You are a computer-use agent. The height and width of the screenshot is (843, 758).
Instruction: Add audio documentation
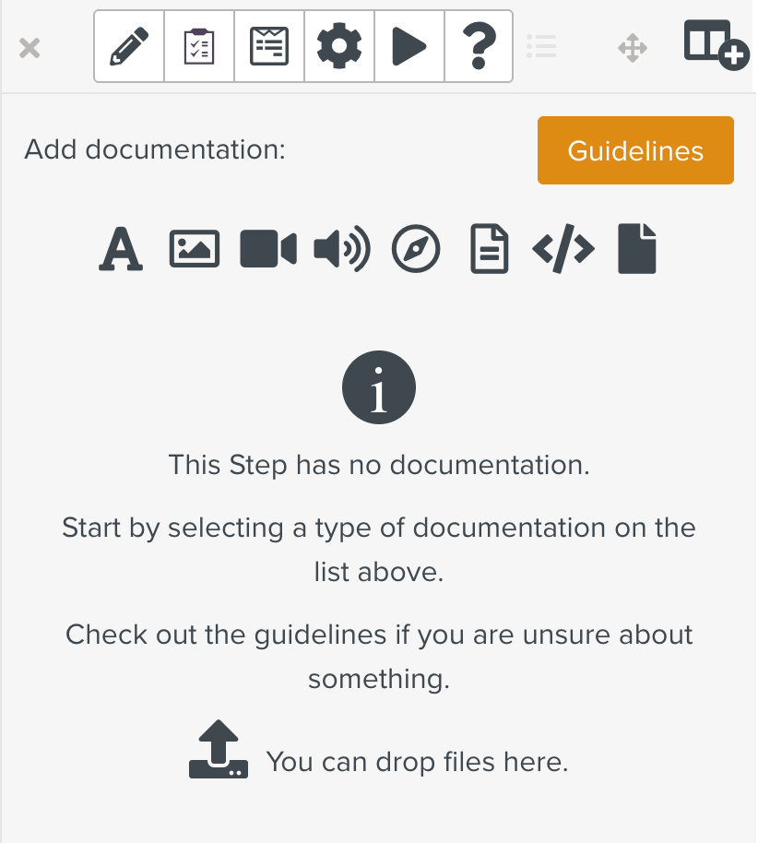341,248
